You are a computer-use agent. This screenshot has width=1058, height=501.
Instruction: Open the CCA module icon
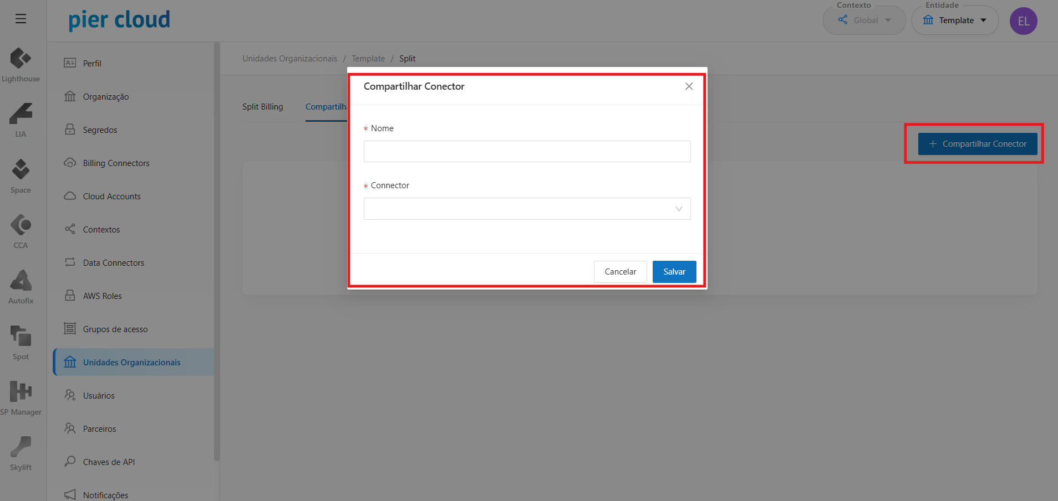(x=21, y=225)
